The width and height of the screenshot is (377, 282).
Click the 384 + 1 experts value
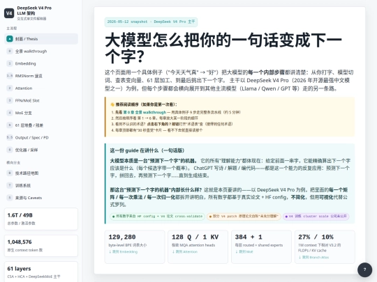click(249, 237)
